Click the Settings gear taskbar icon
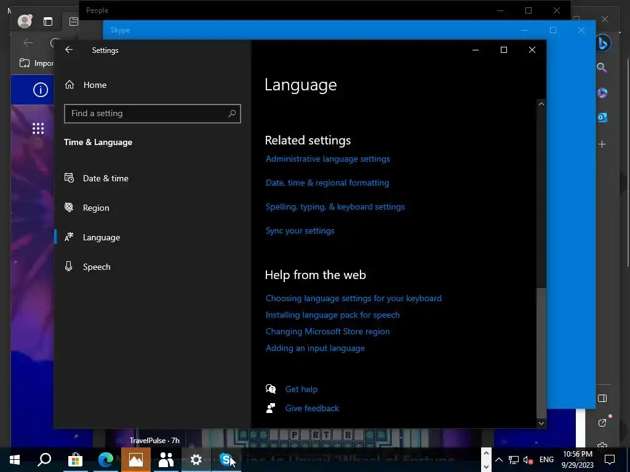630x472 pixels. pos(196,460)
